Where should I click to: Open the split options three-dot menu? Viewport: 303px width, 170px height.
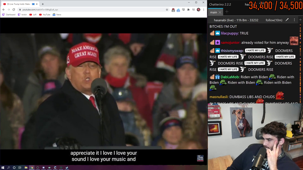(x=294, y=20)
